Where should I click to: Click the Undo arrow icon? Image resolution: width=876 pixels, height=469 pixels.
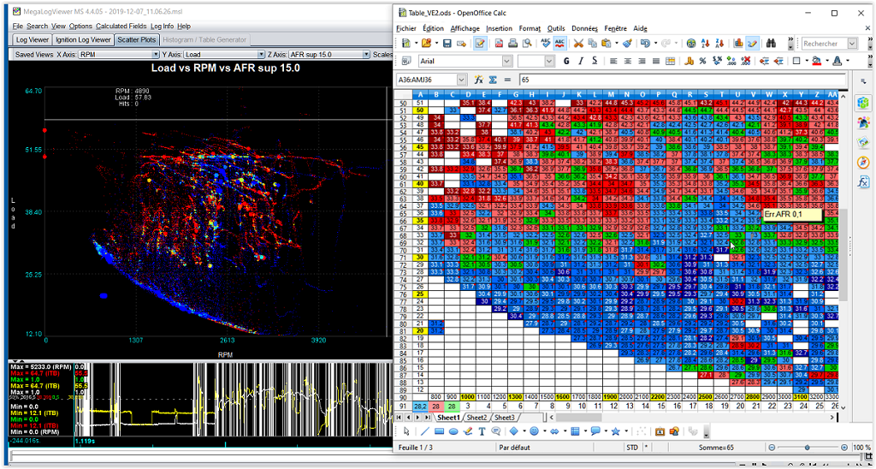pyautogui.click(x=645, y=43)
